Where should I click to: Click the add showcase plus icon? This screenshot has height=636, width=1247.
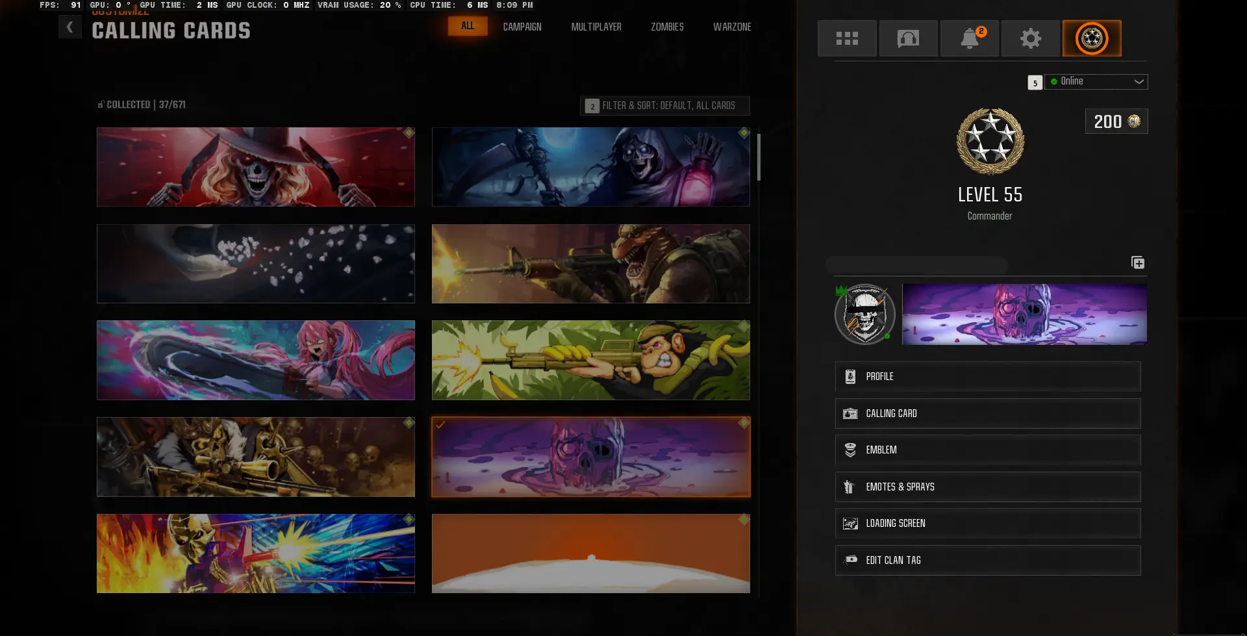coord(1138,262)
